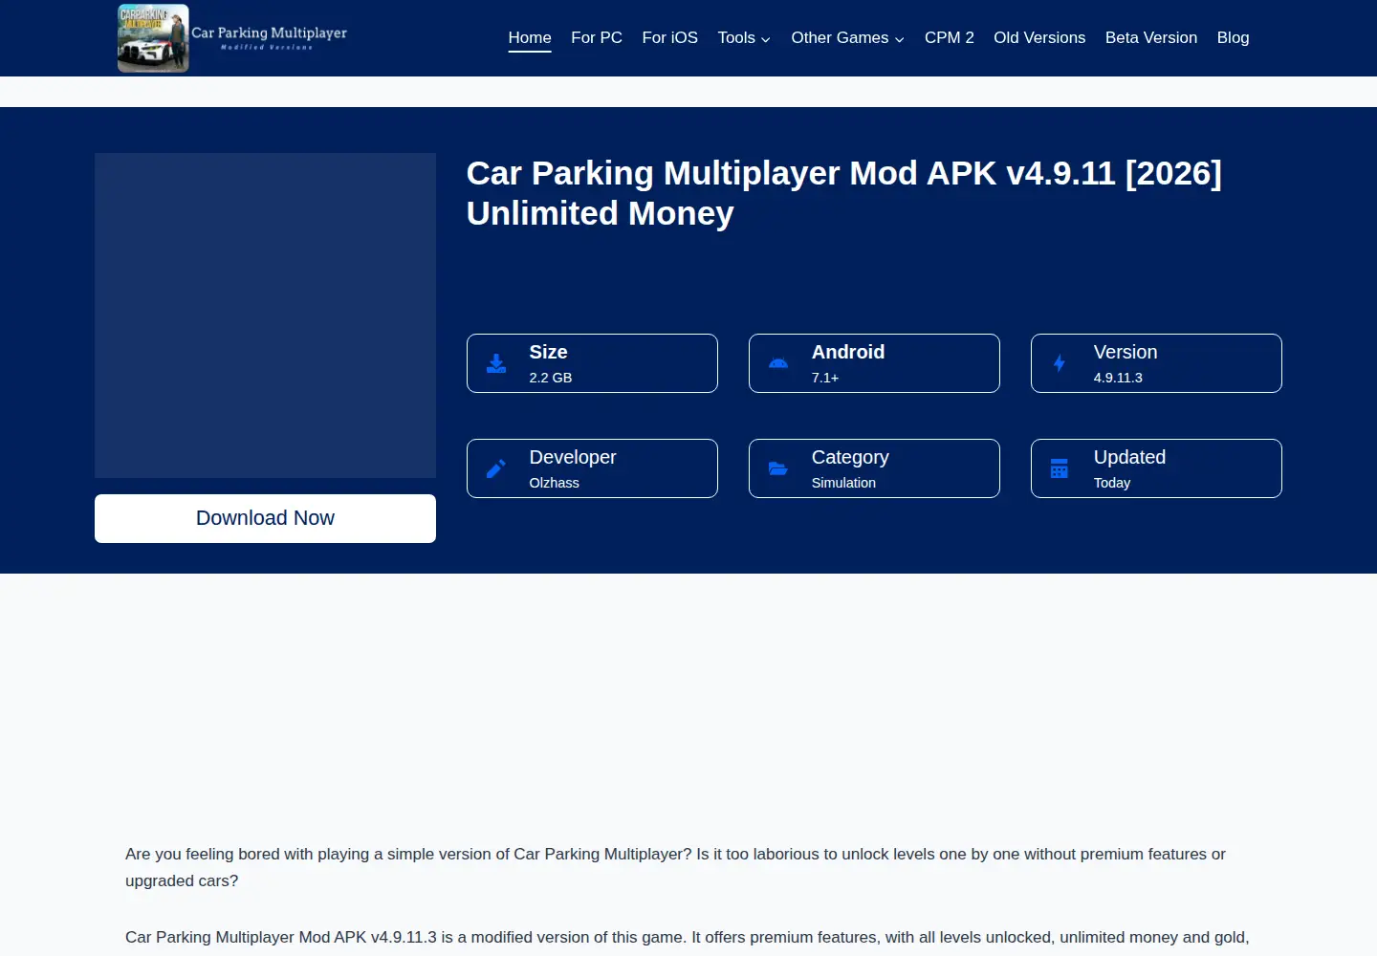Click the Download Now button
The width and height of the screenshot is (1377, 956).
click(265, 518)
